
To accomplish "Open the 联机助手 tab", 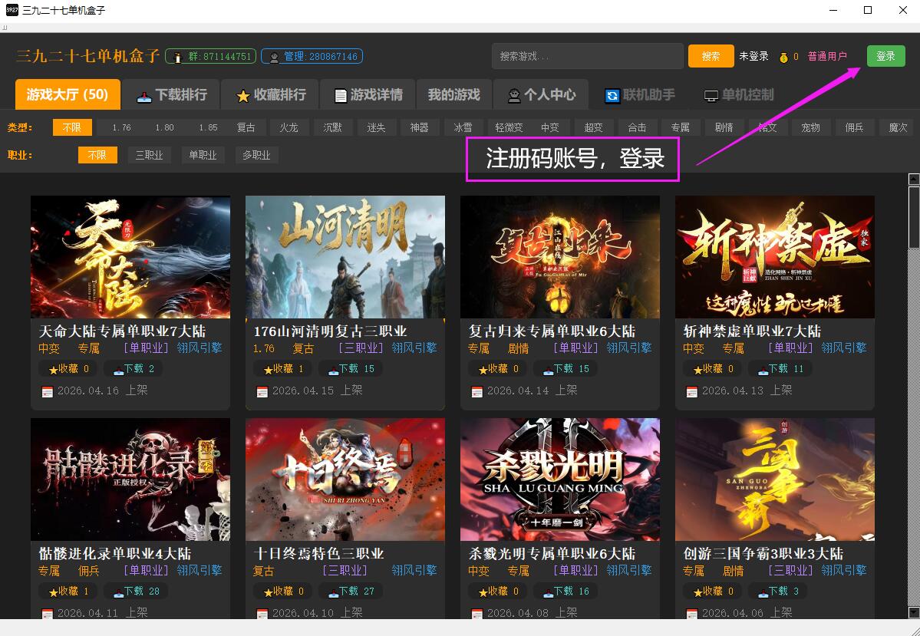I will [x=640, y=95].
